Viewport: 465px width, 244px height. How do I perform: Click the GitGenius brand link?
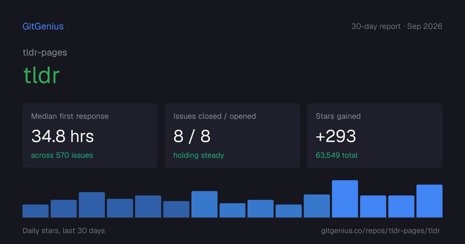click(43, 26)
